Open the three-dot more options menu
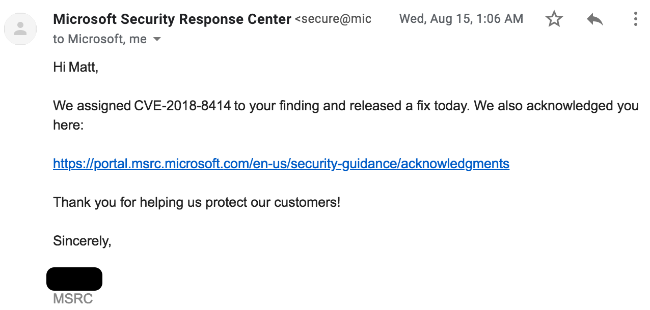Screen dimensions: 650x310 (635, 19)
